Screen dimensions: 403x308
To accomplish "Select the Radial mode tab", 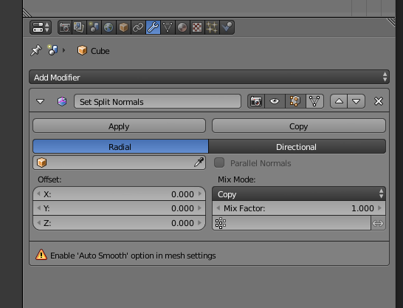I will 120,146.
